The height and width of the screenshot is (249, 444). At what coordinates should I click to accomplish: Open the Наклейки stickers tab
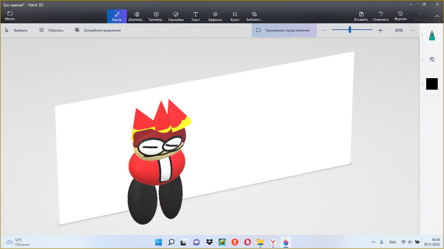[176, 16]
